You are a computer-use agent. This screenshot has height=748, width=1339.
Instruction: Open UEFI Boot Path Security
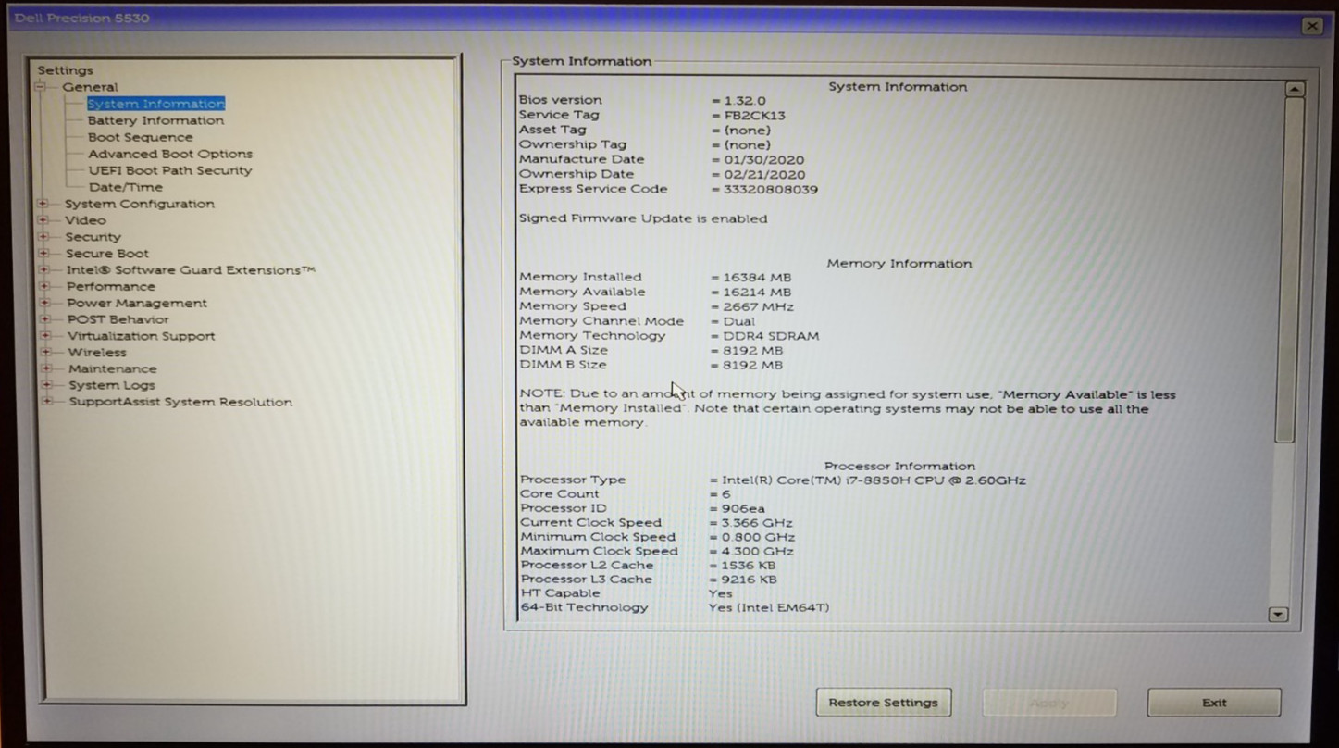tap(170, 170)
